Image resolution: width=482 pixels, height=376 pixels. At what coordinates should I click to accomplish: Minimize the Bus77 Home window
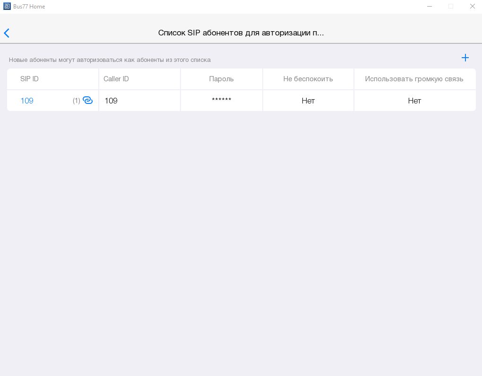pos(429,7)
